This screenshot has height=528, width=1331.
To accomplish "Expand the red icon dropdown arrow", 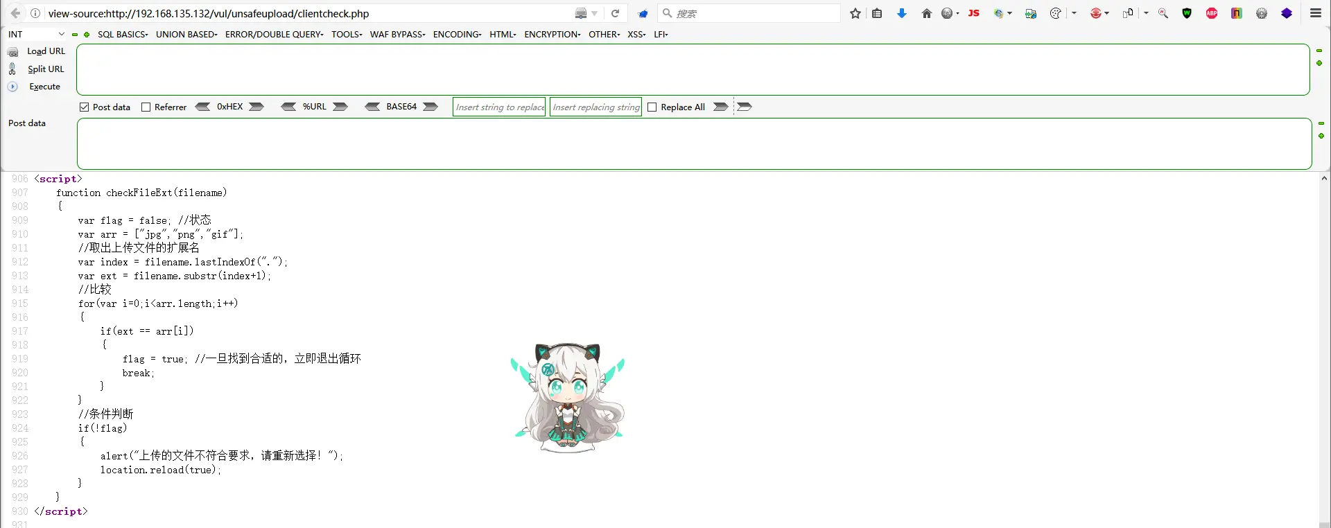I will coord(1107,13).
